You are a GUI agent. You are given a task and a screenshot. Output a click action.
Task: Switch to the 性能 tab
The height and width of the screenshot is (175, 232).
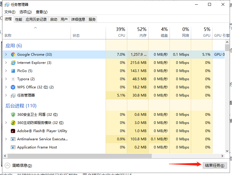[19, 19]
